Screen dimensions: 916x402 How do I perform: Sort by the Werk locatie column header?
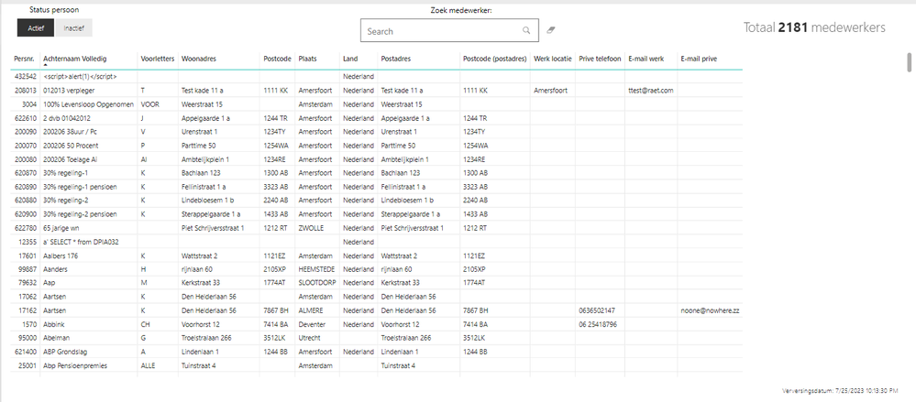point(553,59)
